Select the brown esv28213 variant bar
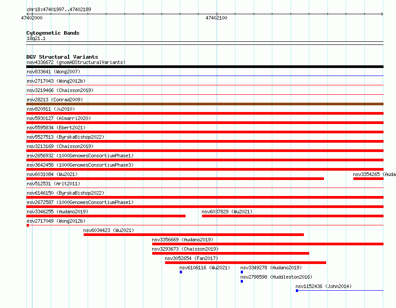 (205, 104)
